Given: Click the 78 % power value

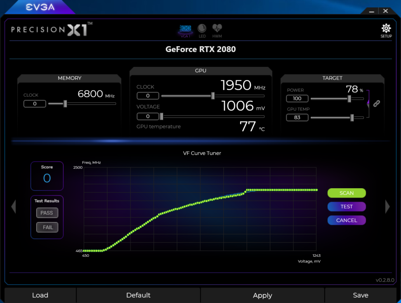Looking at the screenshot, I should tap(354, 89).
